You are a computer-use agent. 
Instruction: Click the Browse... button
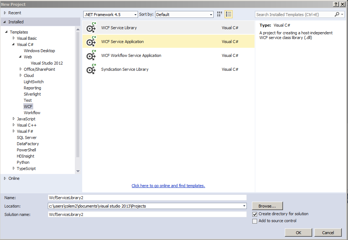click(267, 206)
